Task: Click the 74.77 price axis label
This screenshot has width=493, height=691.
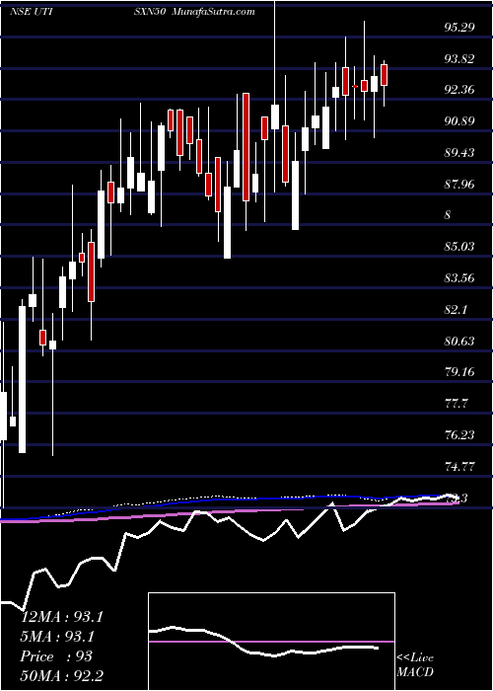Action: 459,467
